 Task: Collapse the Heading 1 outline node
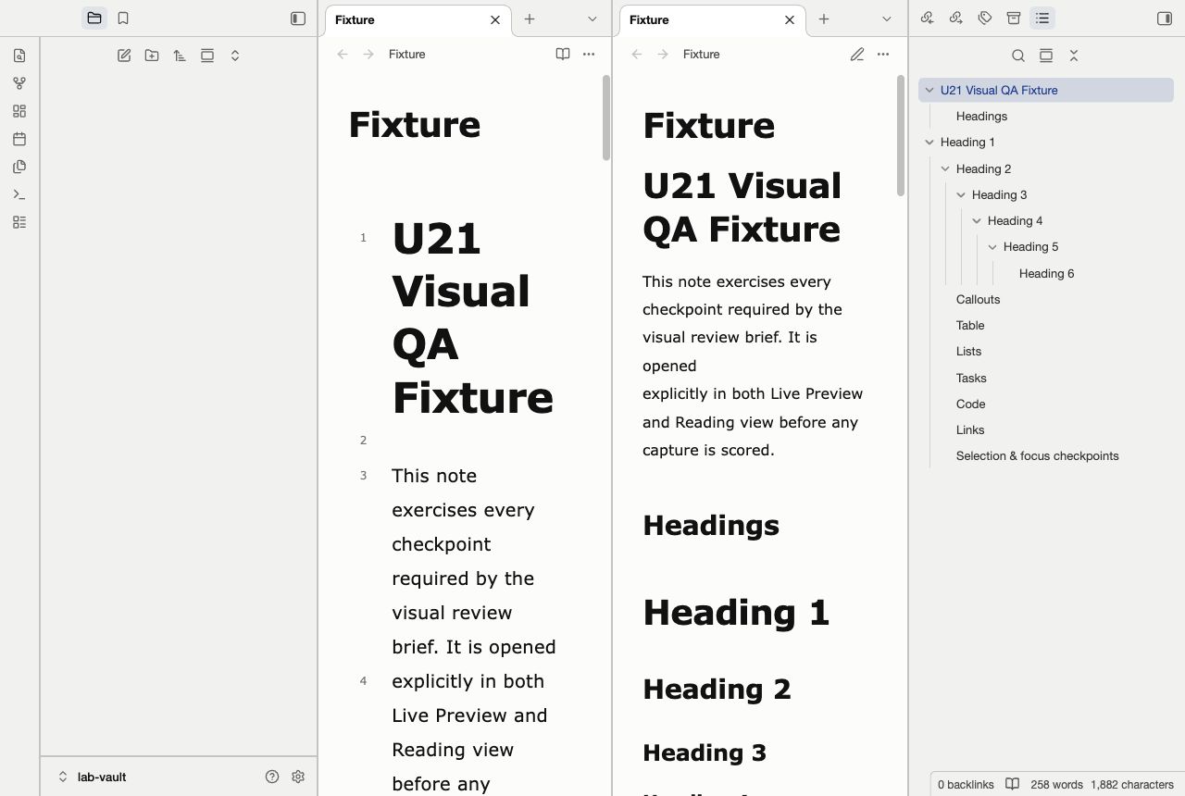[x=929, y=142]
